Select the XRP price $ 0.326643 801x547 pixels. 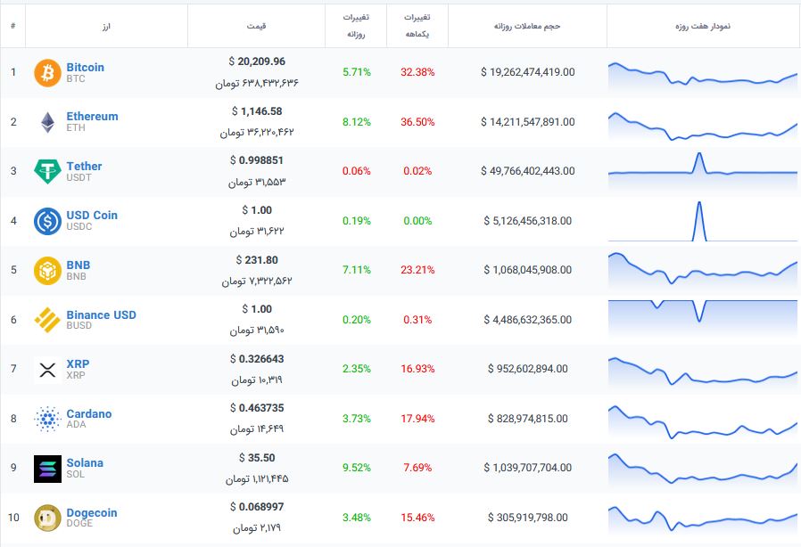256,359
